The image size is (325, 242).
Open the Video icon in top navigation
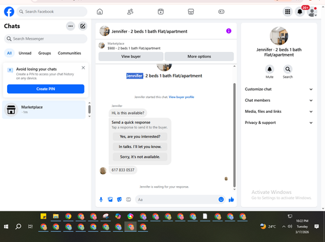(x=161, y=12)
